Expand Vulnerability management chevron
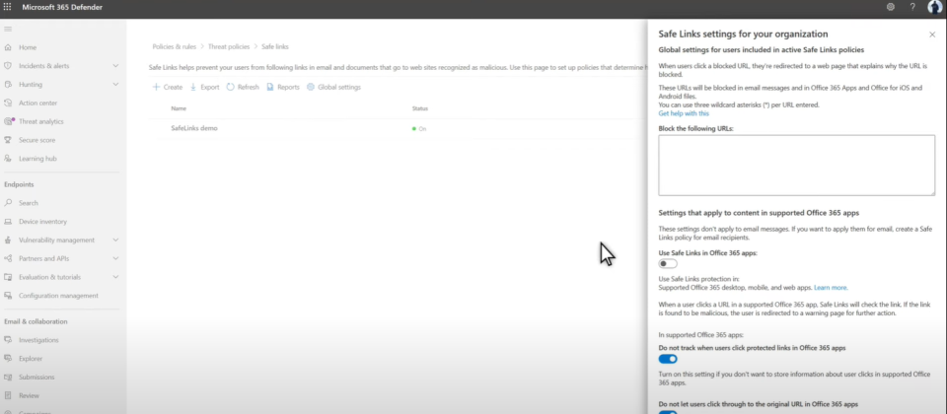Viewport: 947px width, 414px height. coord(115,241)
